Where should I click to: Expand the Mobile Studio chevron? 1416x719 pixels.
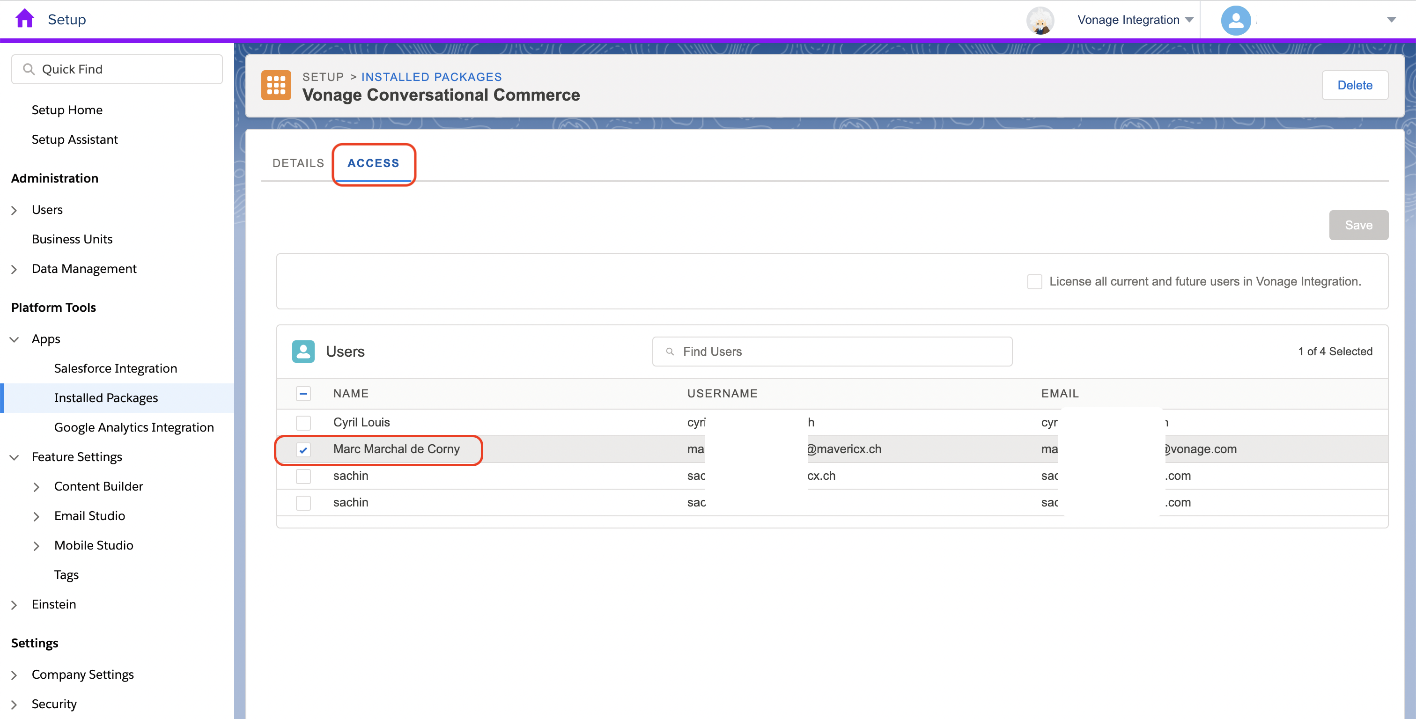coord(36,546)
